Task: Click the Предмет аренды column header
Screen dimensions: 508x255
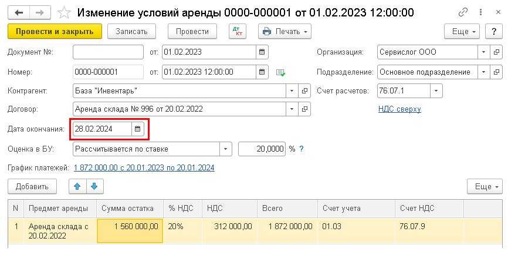Action: pyautogui.click(x=60, y=208)
